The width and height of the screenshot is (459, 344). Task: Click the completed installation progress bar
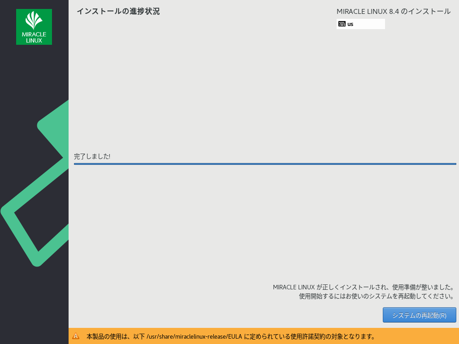[x=264, y=164]
